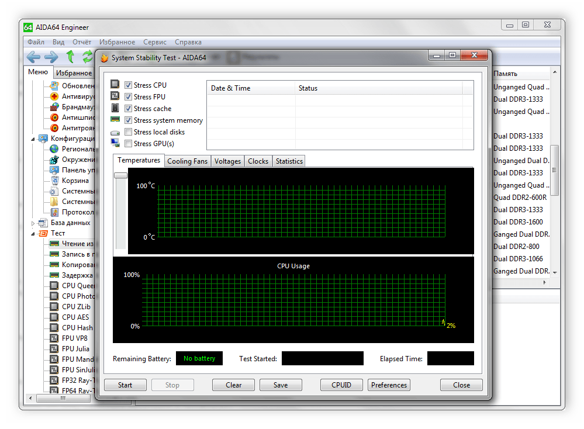Screen dimensions: 584x429
Task: Uncheck Stress system memory checkbox
Action: click(x=128, y=120)
